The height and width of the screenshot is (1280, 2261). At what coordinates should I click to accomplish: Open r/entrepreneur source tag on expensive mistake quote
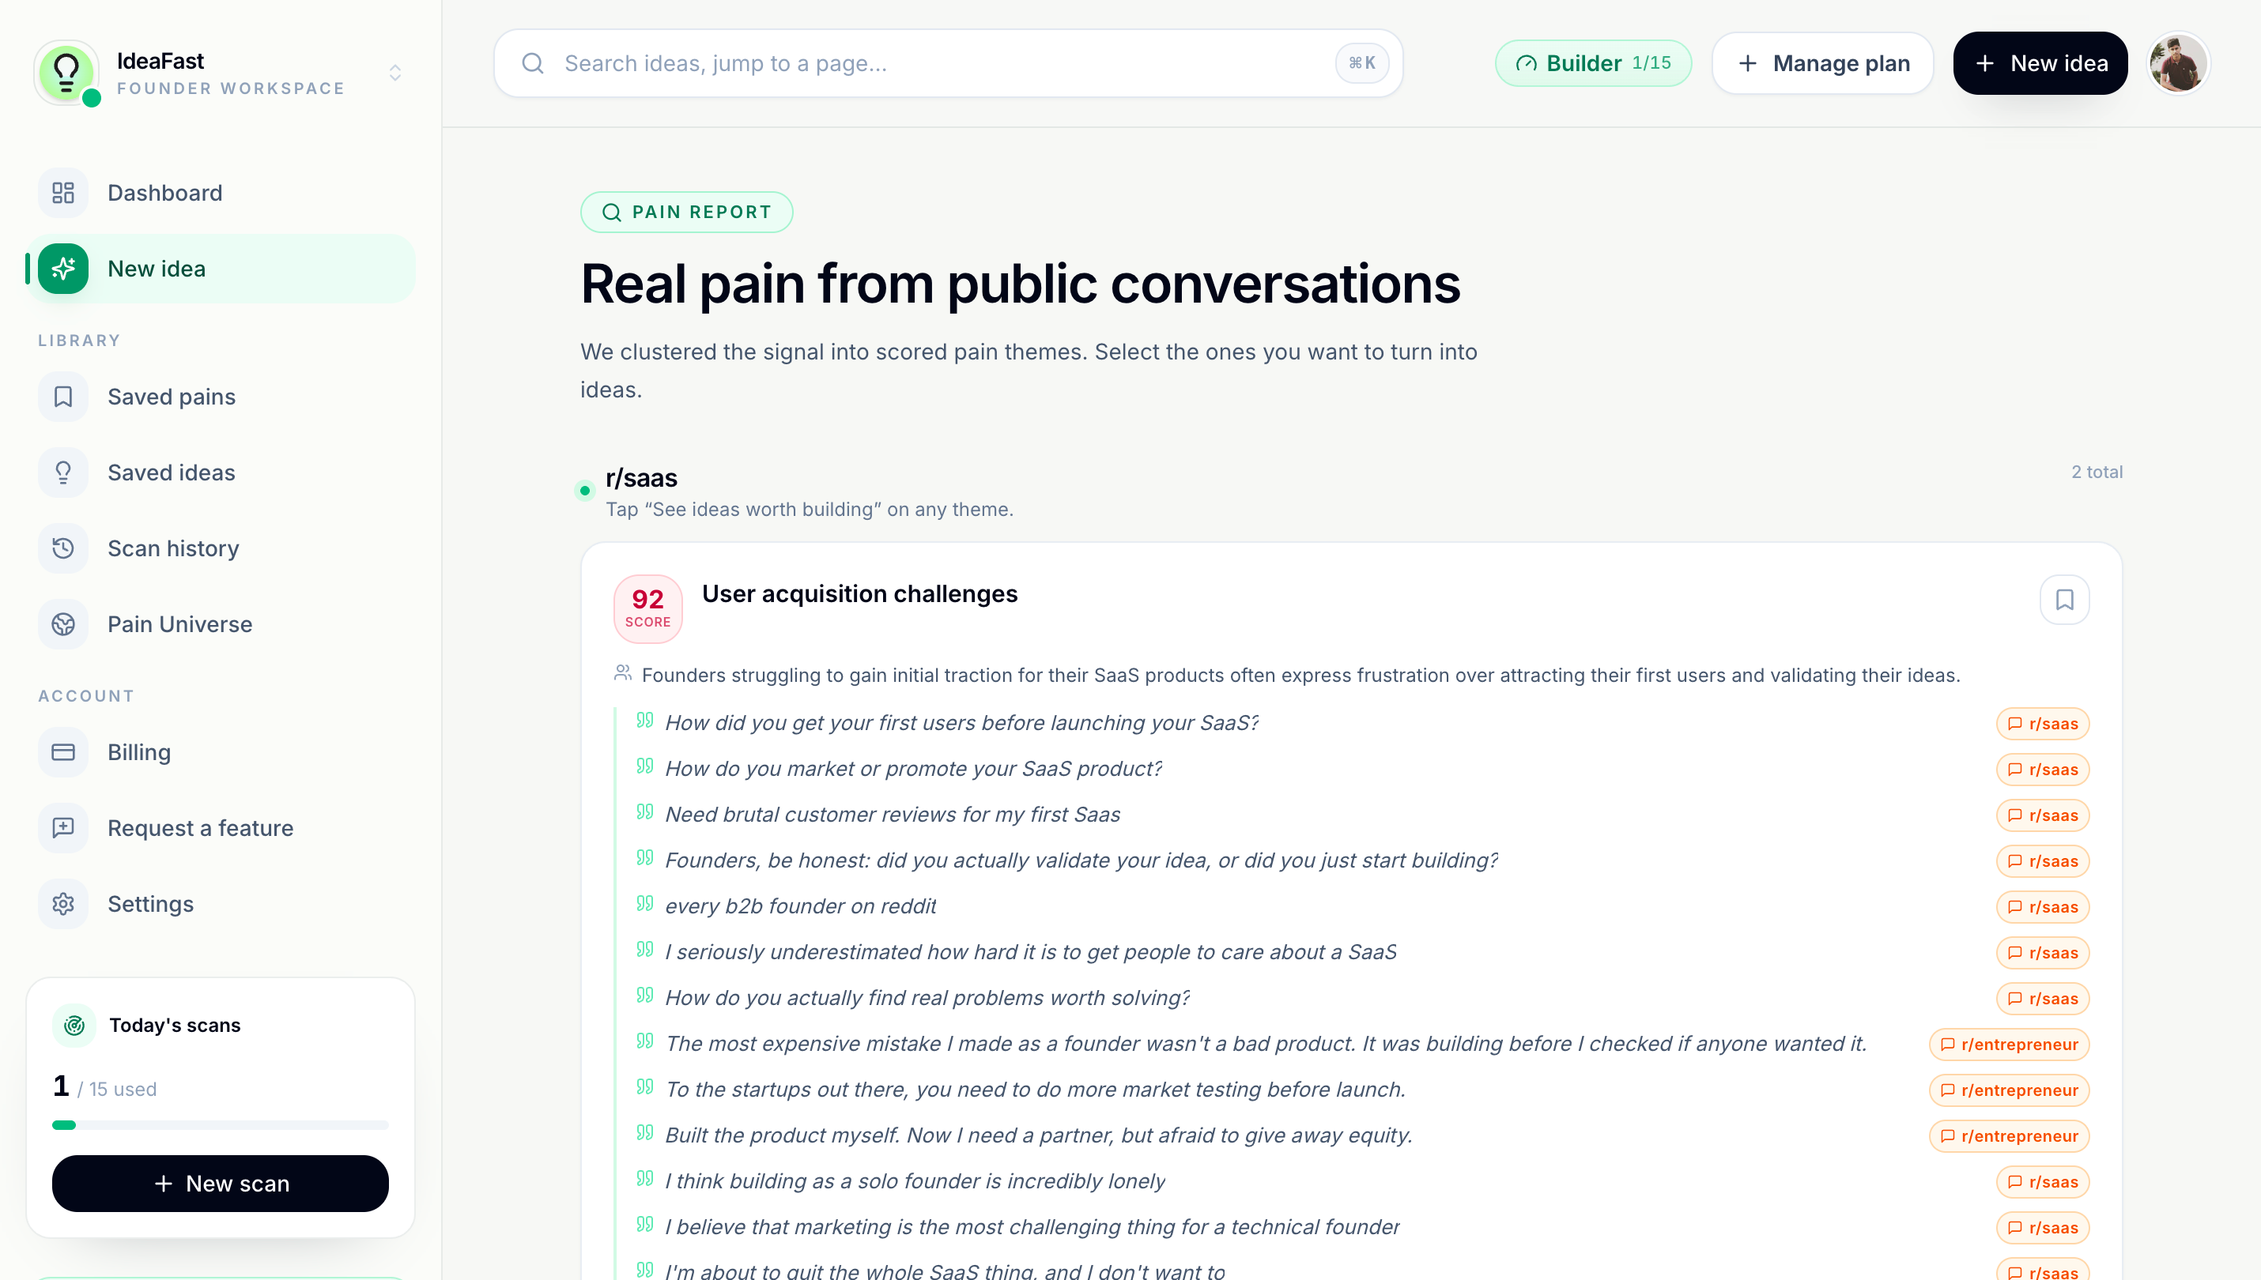tap(2008, 1044)
